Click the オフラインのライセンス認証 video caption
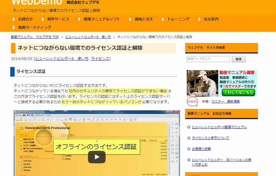276x176 pixels. 97,147
